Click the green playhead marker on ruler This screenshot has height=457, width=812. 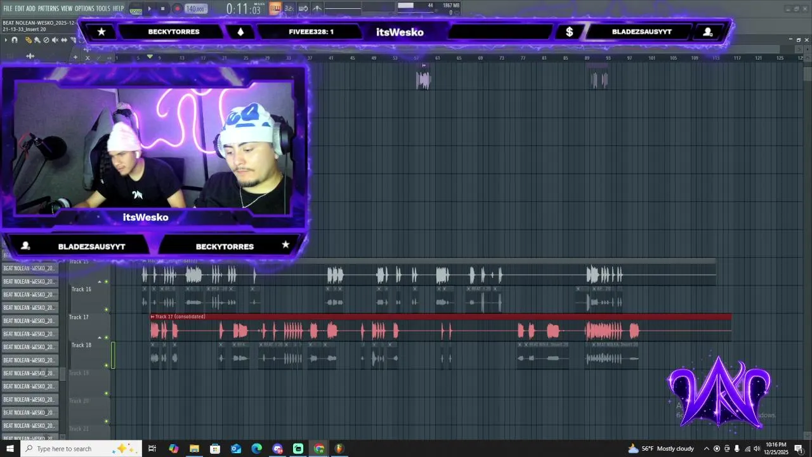150,57
